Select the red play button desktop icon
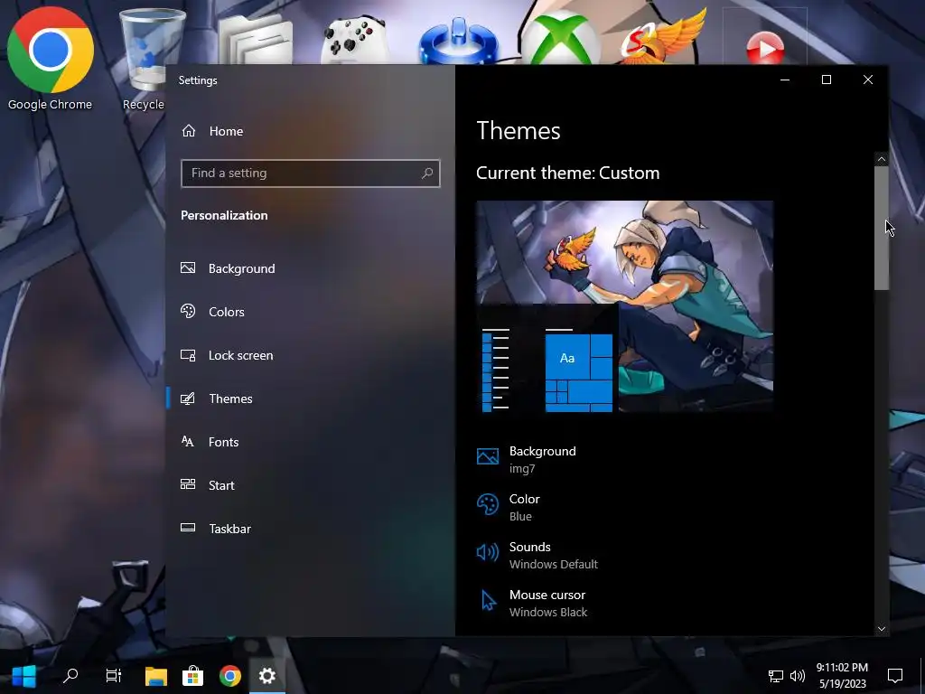This screenshot has height=694, width=925. tap(765, 46)
